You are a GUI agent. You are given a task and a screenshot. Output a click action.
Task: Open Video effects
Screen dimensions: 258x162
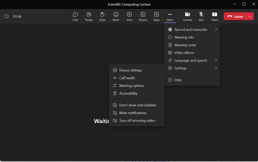coord(184,53)
